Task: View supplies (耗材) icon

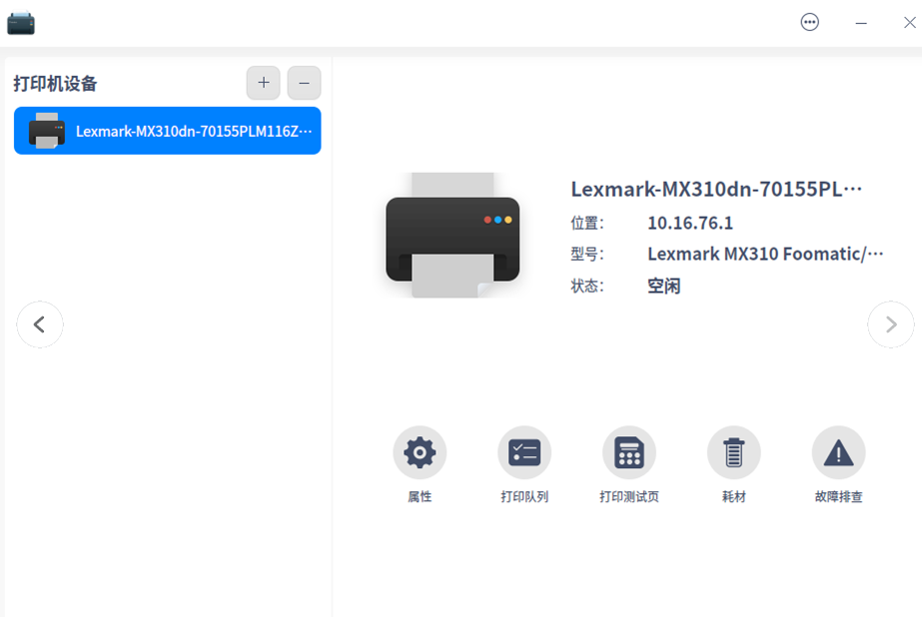Action: 733,452
